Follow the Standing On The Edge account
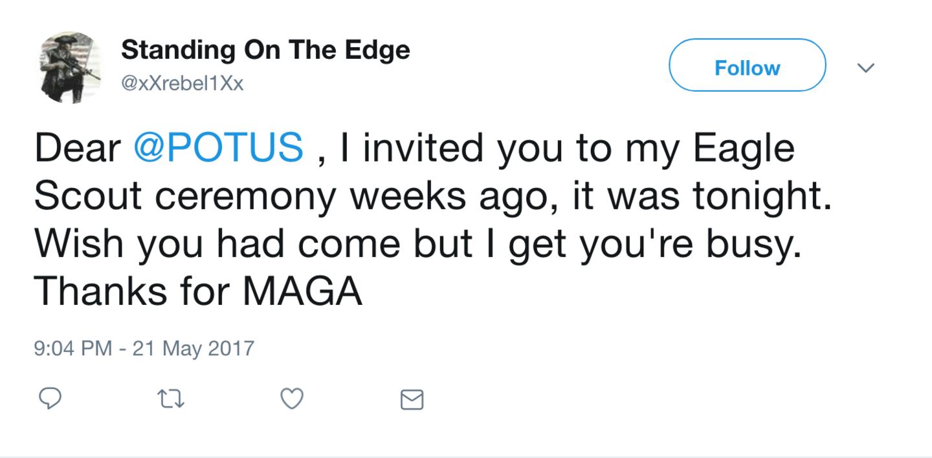 coord(747,67)
